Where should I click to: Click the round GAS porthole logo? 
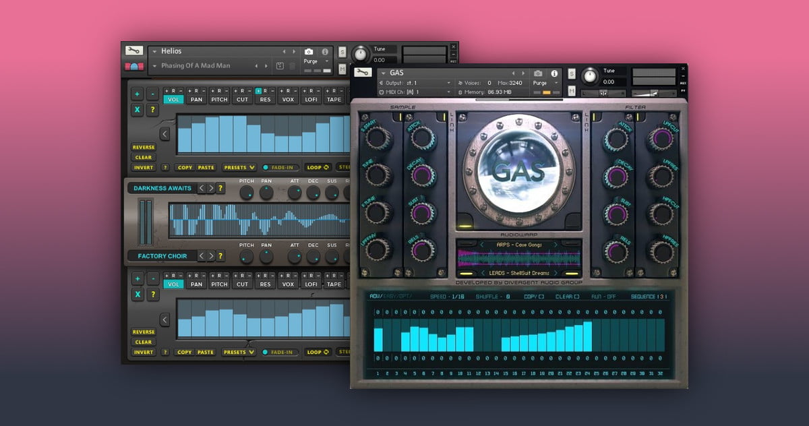(x=518, y=171)
